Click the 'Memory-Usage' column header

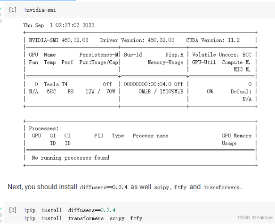click(165, 62)
